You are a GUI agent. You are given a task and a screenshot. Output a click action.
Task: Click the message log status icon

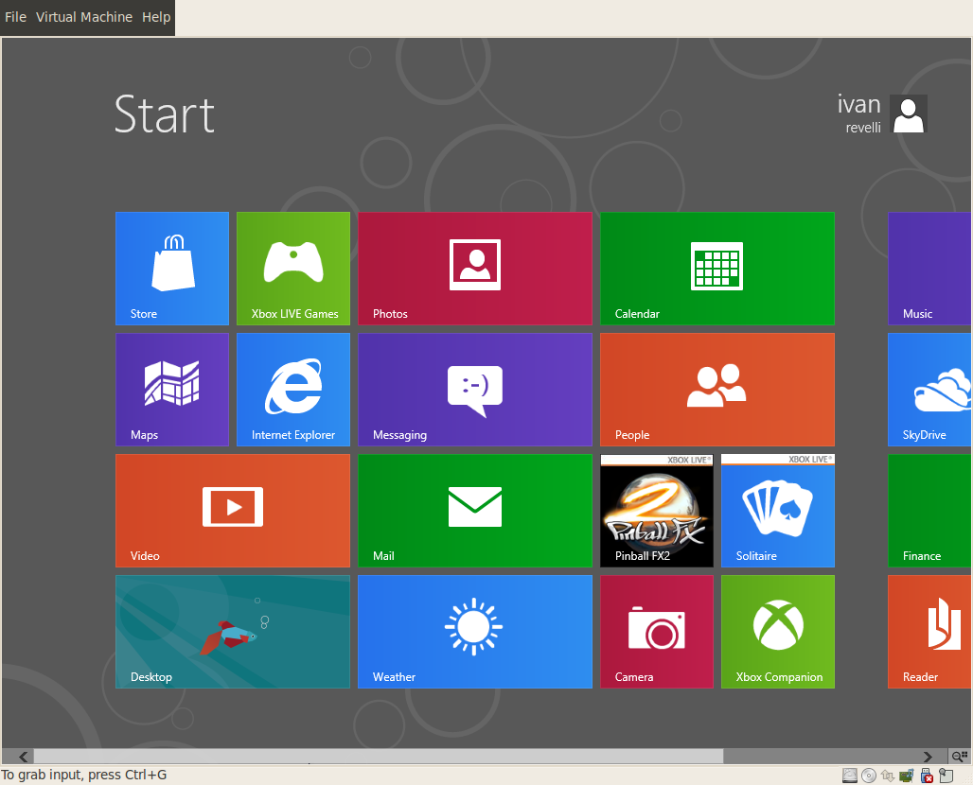pos(946,776)
